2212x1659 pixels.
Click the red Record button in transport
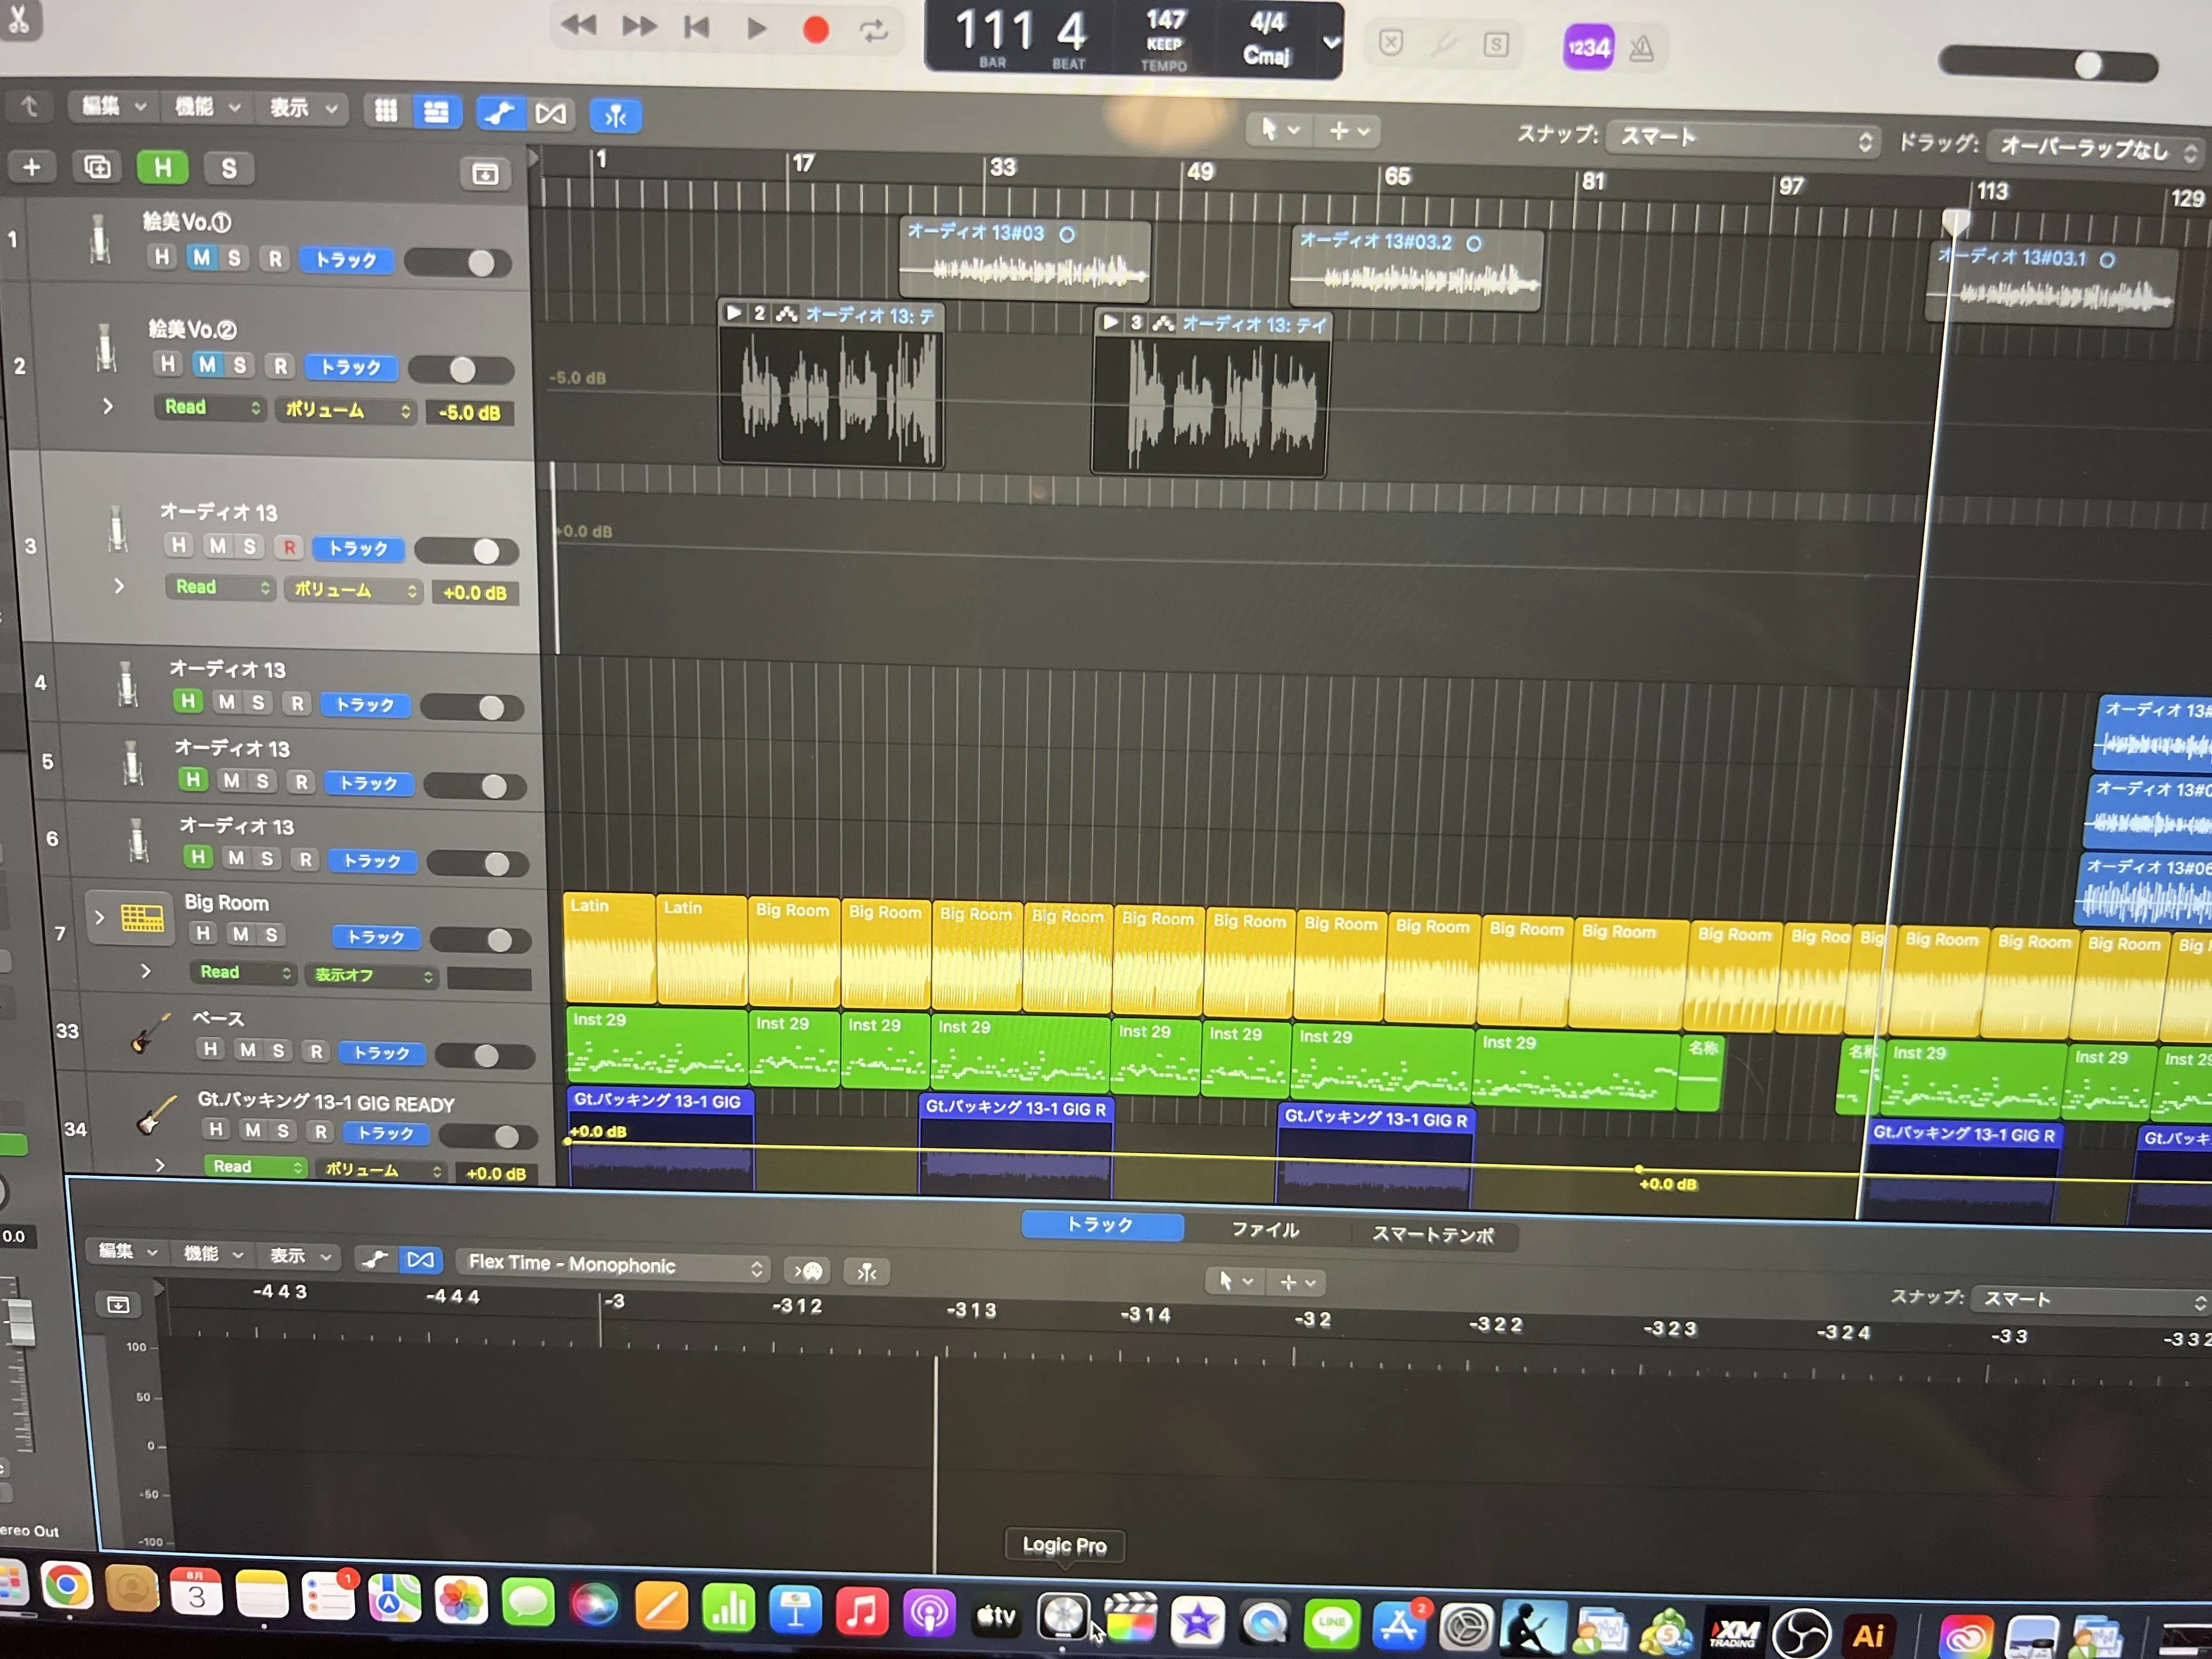[x=815, y=30]
